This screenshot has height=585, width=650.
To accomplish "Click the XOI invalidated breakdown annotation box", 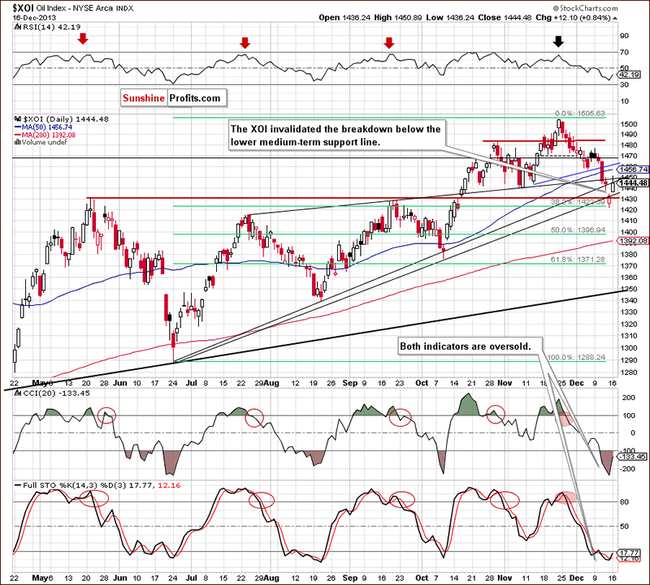I will (336, 135).
